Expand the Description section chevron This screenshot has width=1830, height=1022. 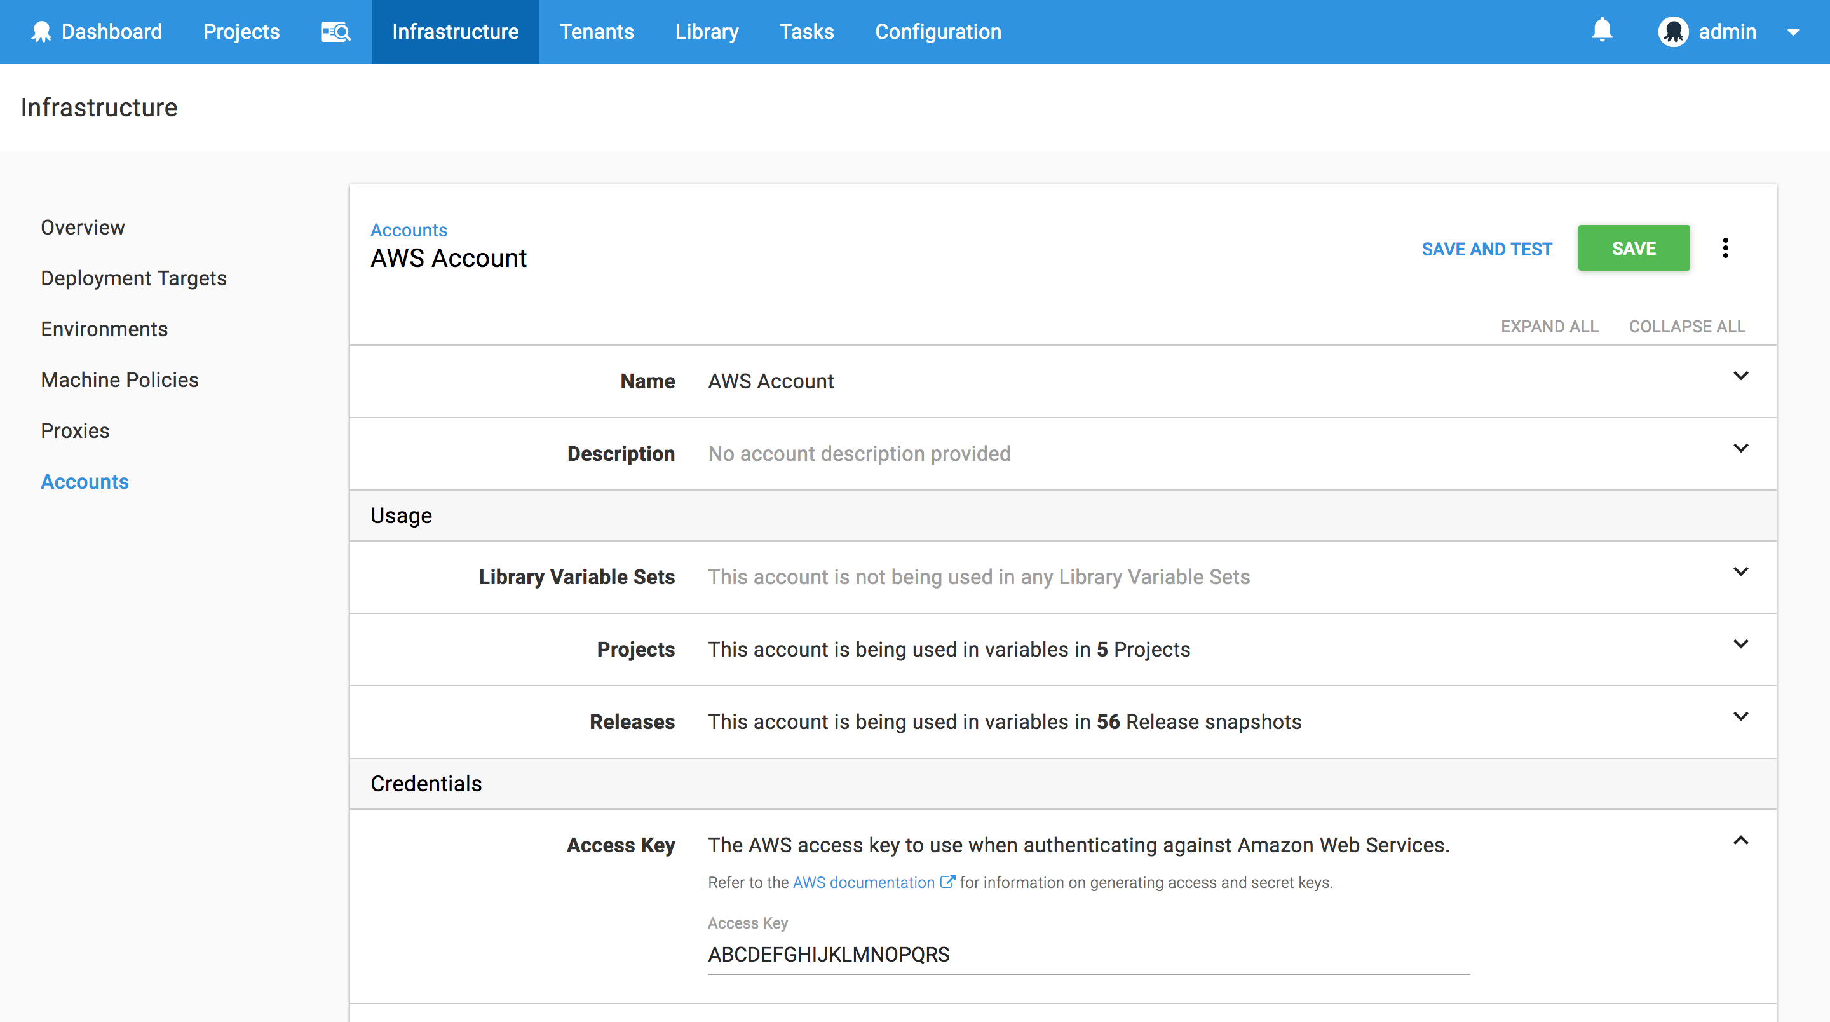coord(1741,447)
